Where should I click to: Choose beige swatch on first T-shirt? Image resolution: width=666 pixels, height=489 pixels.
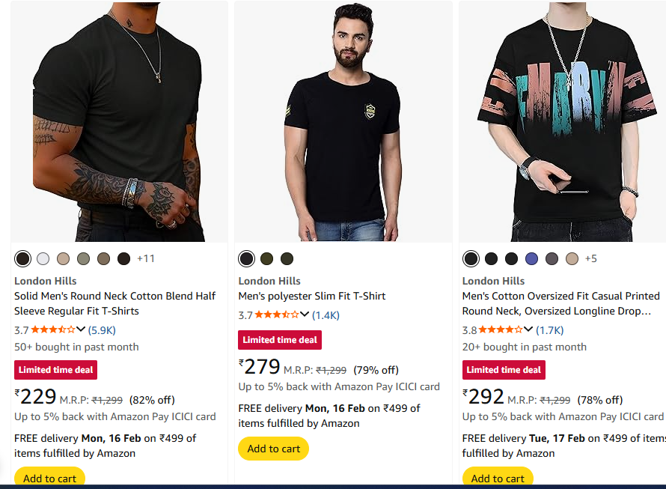64,258
